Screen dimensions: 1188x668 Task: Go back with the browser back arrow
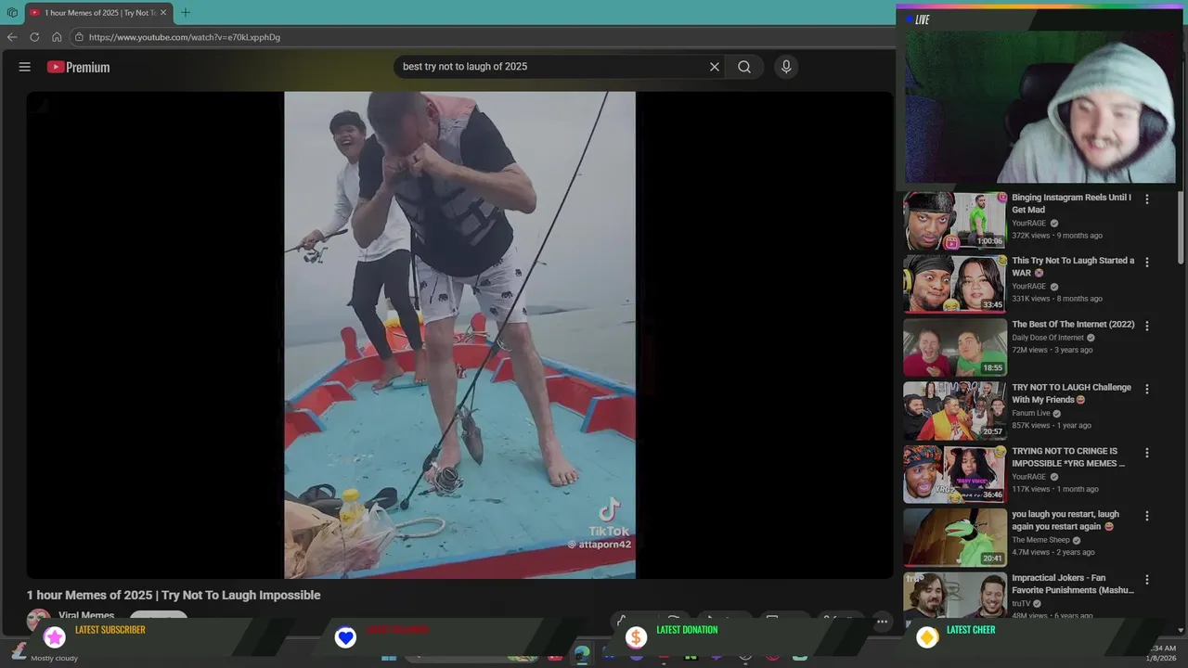(x=12, y=37)
